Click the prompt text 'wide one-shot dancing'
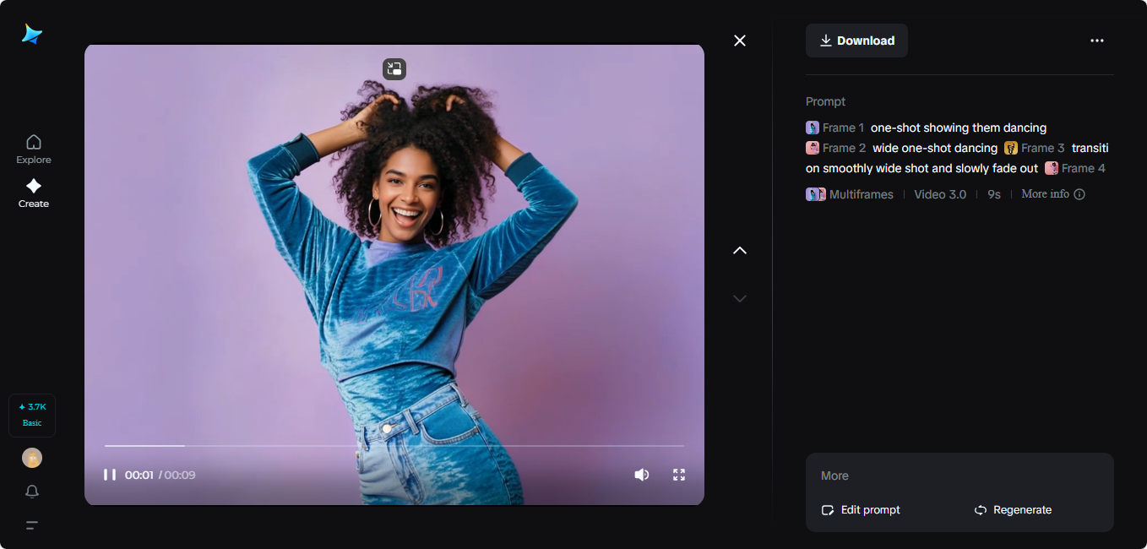This screenshot has height=549, width=1147. click(x=935, y=148)
